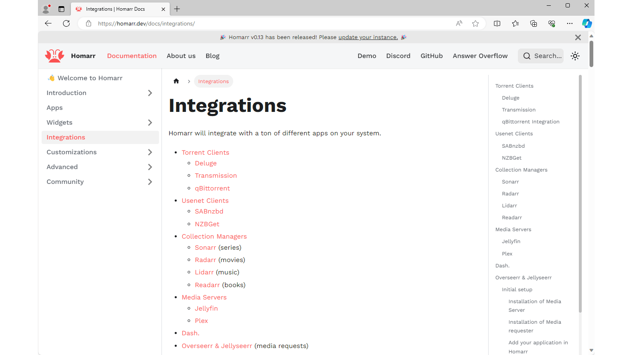
Task: Open the Radarr (movies) link
Action: pyautogui.click(x=206, y=260)
